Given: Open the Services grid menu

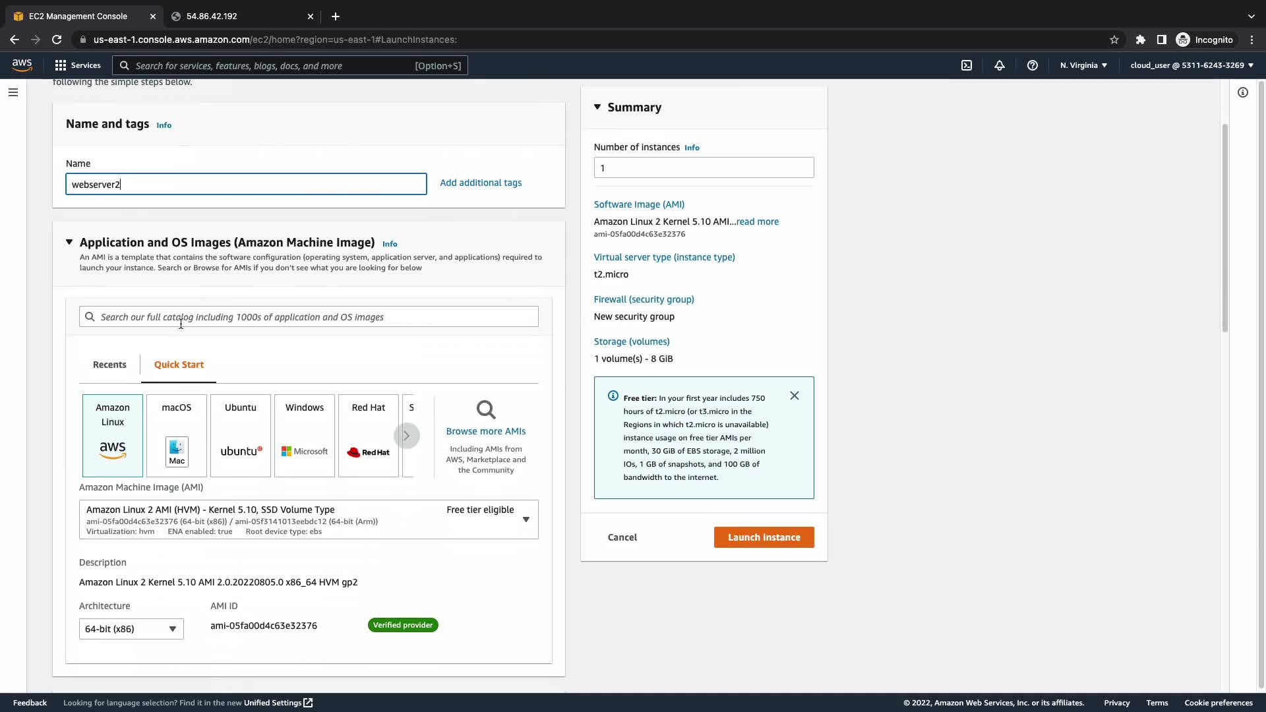Looking at the screenshot, I should tap(78, 65).
